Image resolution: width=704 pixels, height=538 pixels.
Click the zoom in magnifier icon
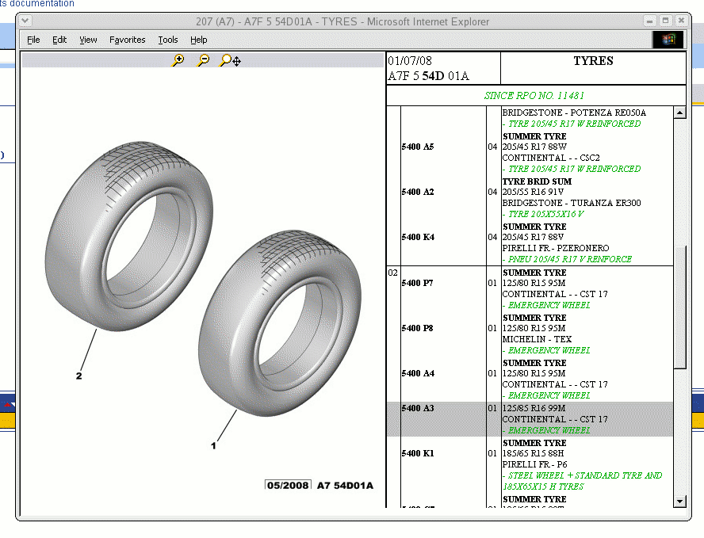tap(178, 60)
